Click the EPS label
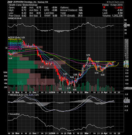Image resolution: width=132 pixels, height=135 pixels. click(47, 10)
